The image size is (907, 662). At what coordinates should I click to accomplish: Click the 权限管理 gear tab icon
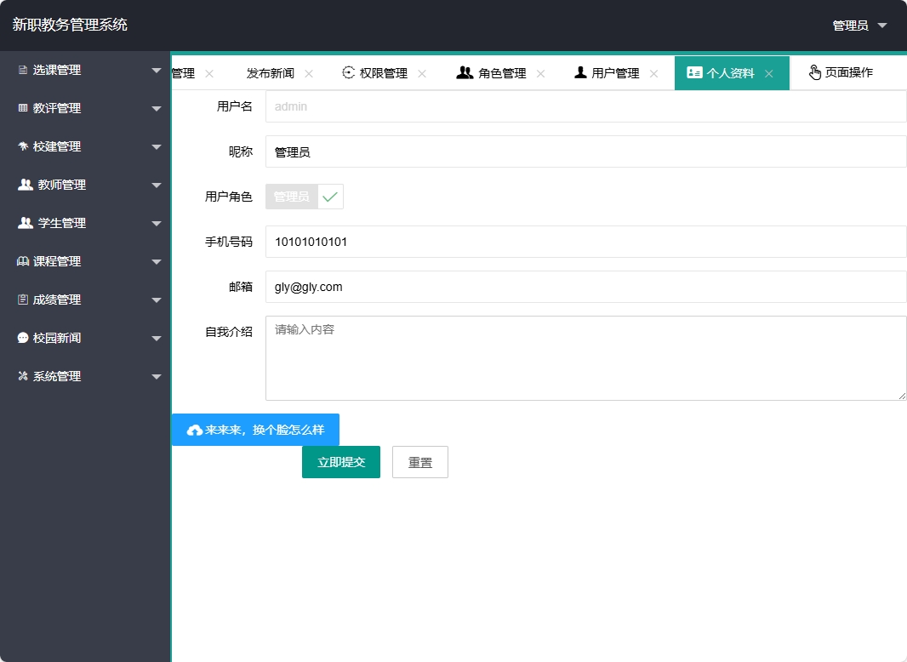348,73
